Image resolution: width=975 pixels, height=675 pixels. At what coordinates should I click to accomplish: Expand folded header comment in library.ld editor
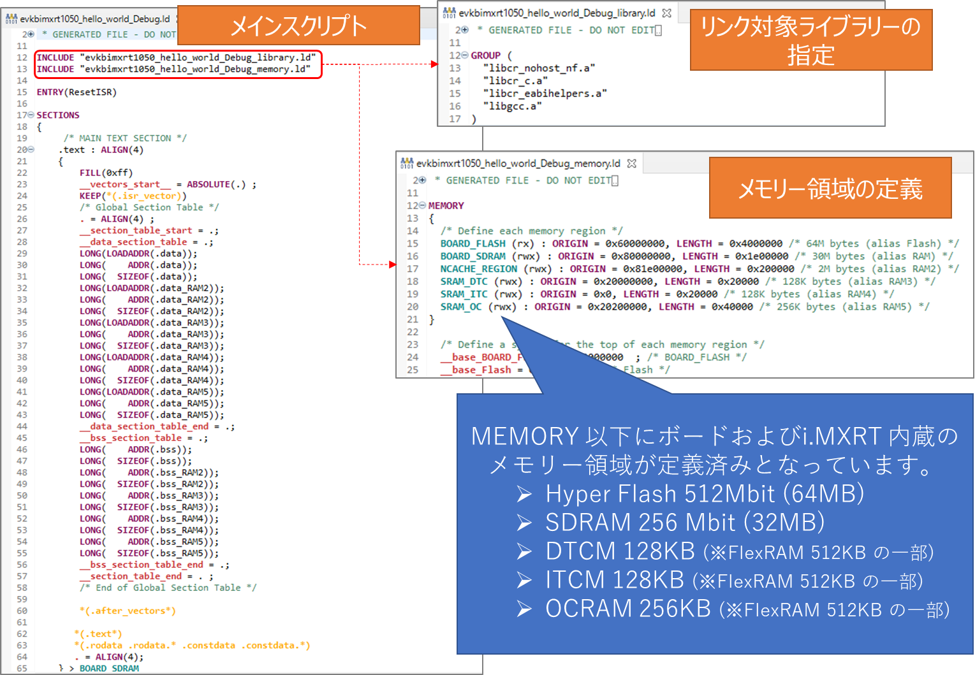point(466,30)
